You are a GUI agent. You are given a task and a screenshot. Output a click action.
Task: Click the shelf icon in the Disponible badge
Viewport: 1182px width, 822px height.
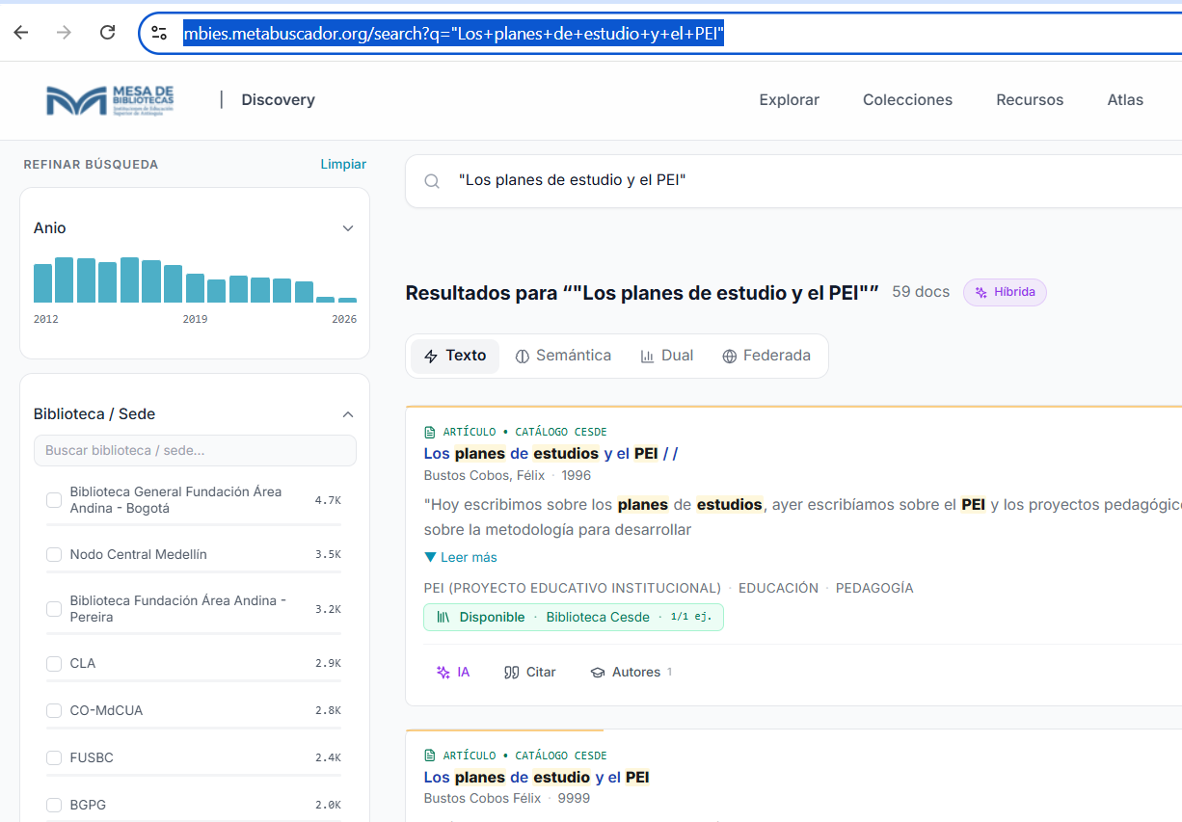tap(443, 618)
